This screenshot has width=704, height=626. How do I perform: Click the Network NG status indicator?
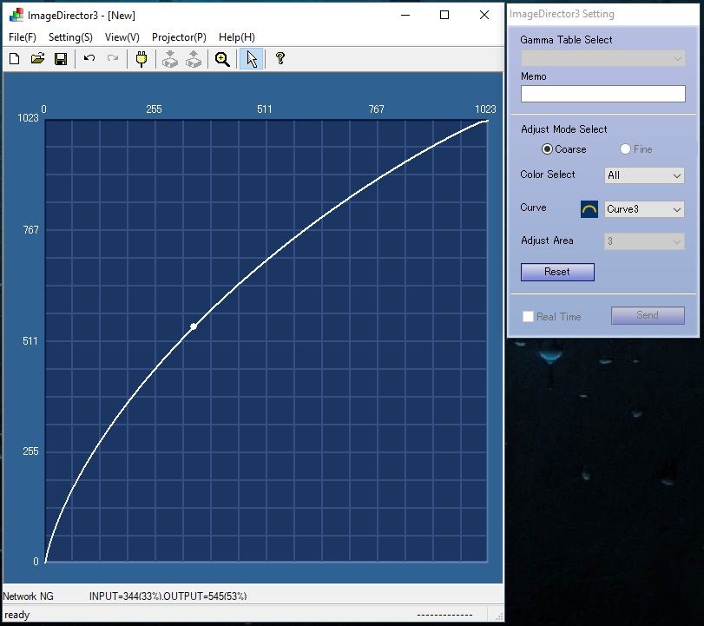pyautogui.click(x=28, y=596)
